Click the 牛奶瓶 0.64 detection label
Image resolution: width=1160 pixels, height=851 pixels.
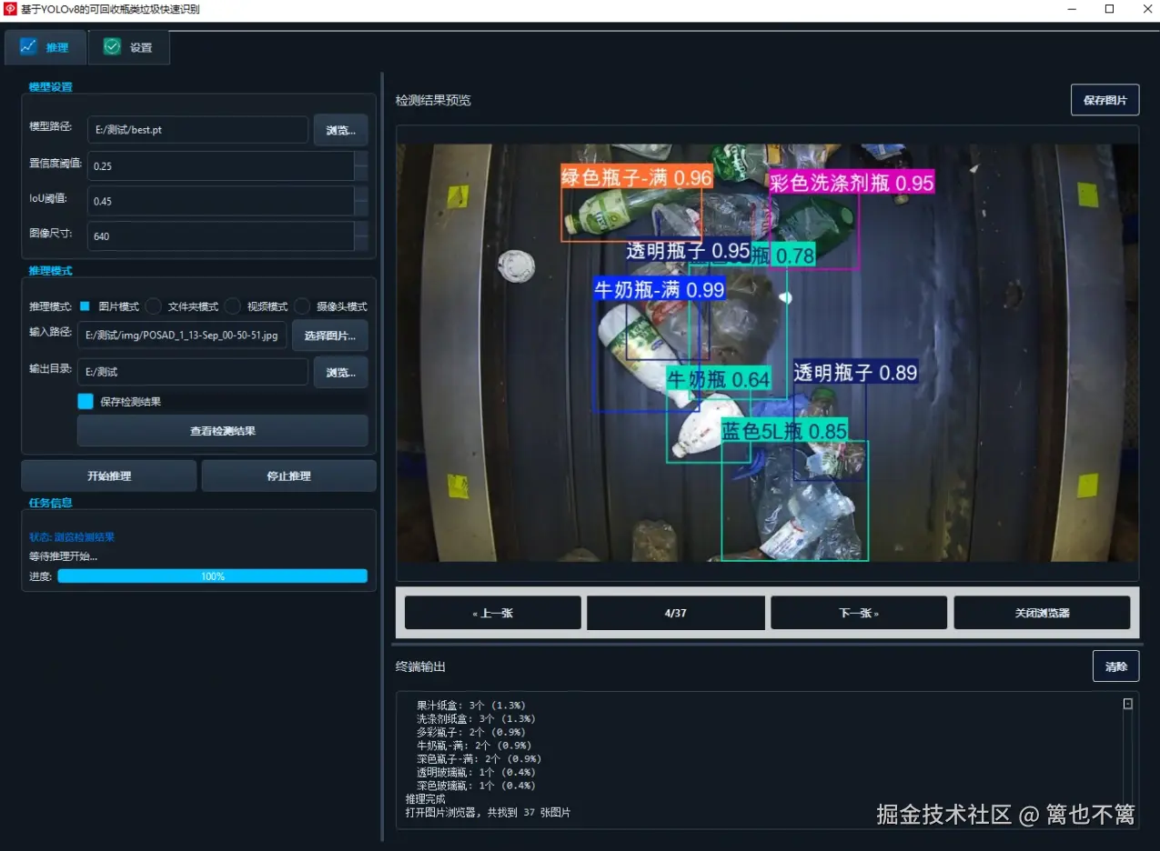(x=720, y=378)
